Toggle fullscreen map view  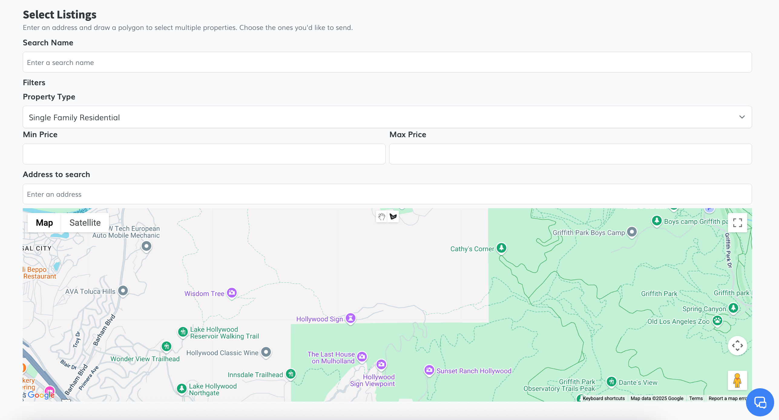pos(737,223)
